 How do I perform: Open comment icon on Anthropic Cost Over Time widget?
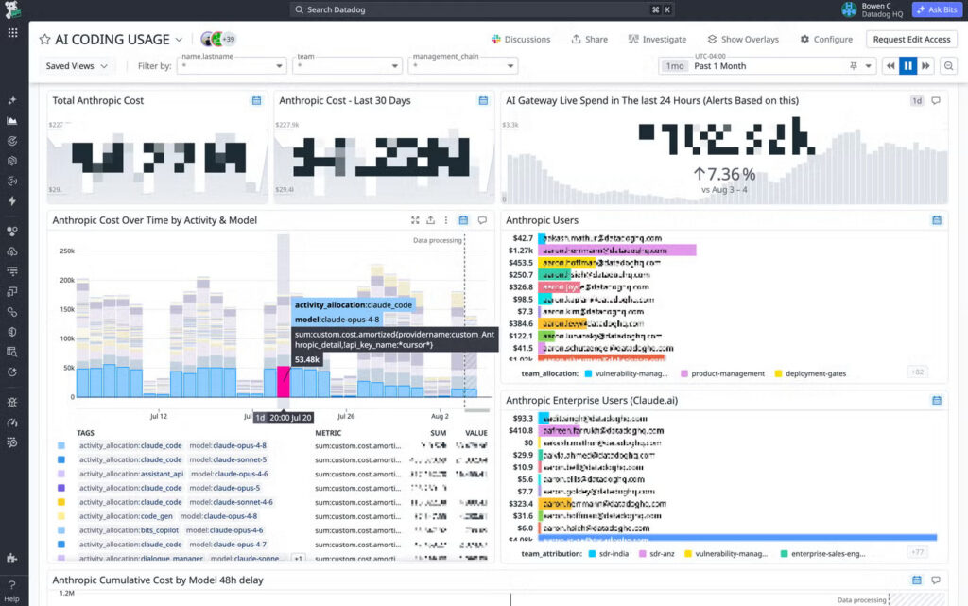[482, 220]
